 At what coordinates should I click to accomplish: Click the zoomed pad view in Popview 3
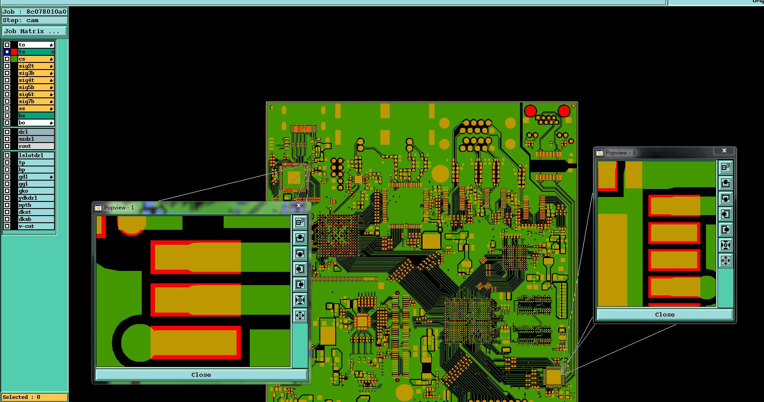pyautogui.click(x=657, y=234)
